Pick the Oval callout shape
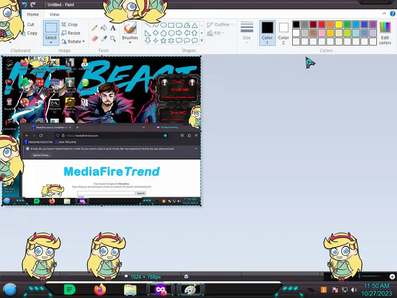 pos(187,40)
